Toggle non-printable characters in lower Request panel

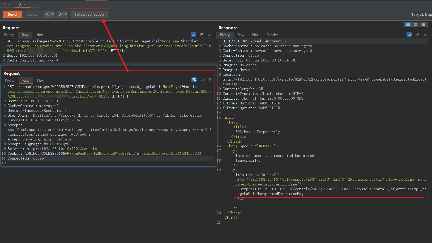point(202,80)
